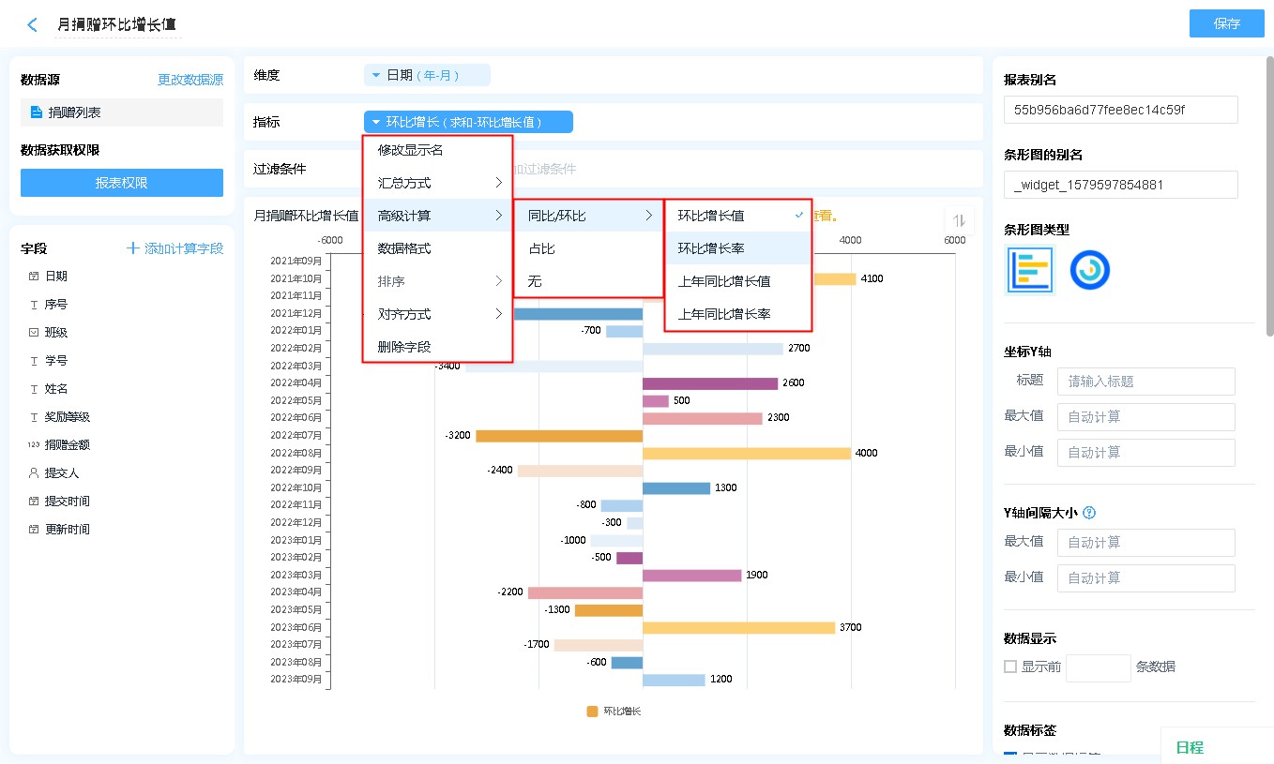Expand the 对齐方式 submenu
This screenshot has width=1274, height=764.
(x=437, y=314)
